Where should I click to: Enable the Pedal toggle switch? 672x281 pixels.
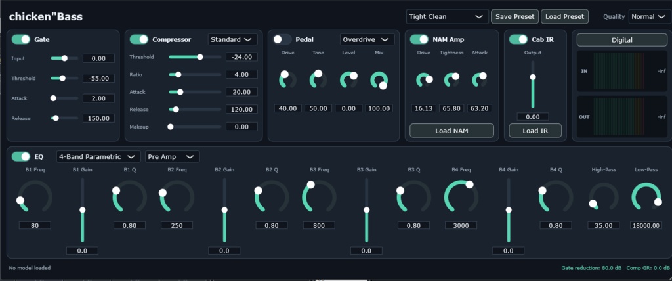[282, 39]
